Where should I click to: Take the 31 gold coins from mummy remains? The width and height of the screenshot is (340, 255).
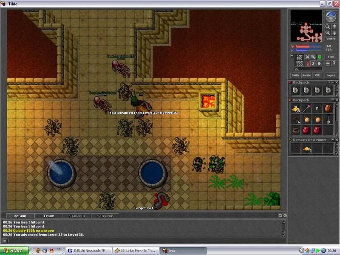306,148
